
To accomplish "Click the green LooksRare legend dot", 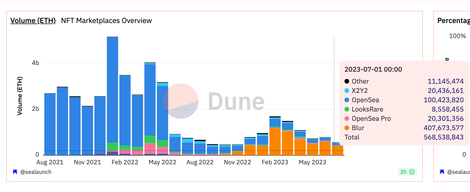I will pyautogui.click(x=347, y=109).
